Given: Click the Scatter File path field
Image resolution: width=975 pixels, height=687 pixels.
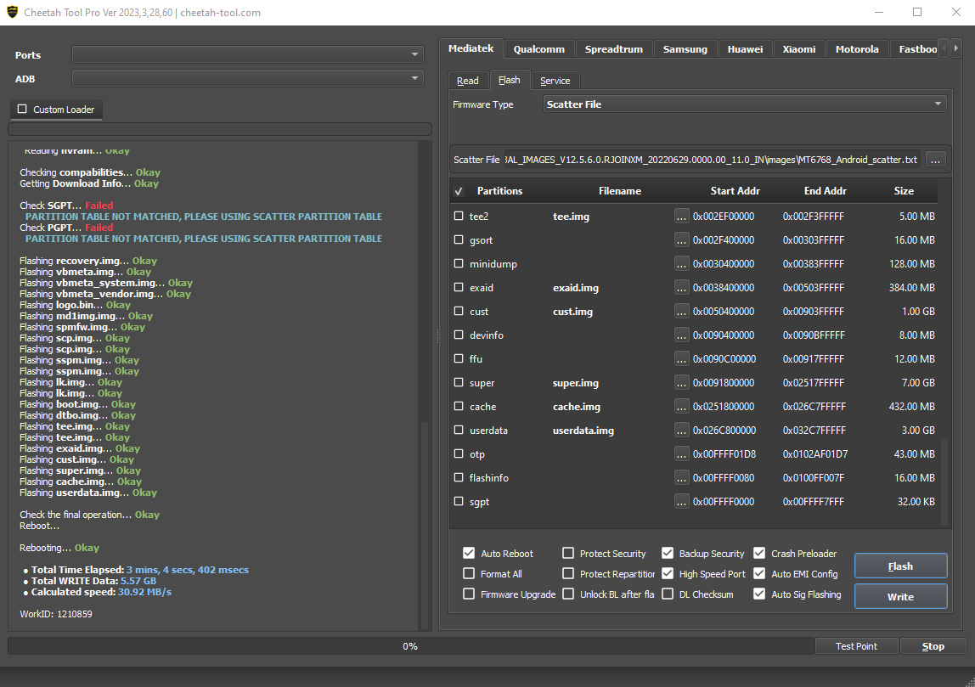Looking at the screenshot, I should tap(713, 160).
